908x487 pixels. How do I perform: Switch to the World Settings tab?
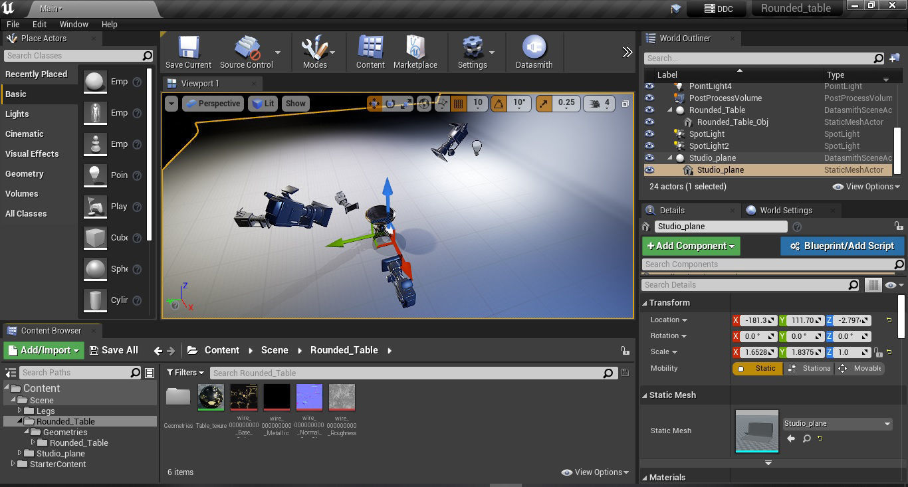(786, 210)
